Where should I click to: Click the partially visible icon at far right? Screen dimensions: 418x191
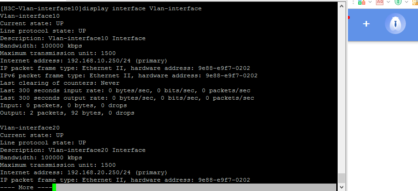point(415,2)
